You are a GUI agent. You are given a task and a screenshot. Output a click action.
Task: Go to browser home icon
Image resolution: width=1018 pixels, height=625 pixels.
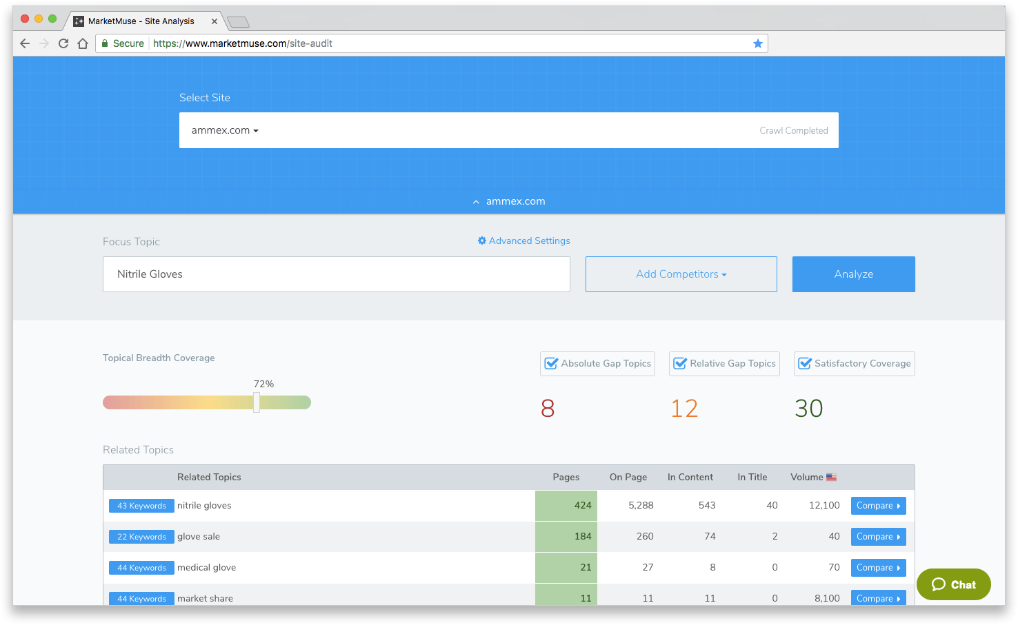(83, 43)
